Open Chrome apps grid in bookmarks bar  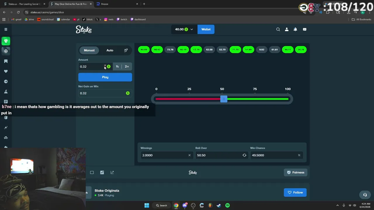tap(4, 20)
